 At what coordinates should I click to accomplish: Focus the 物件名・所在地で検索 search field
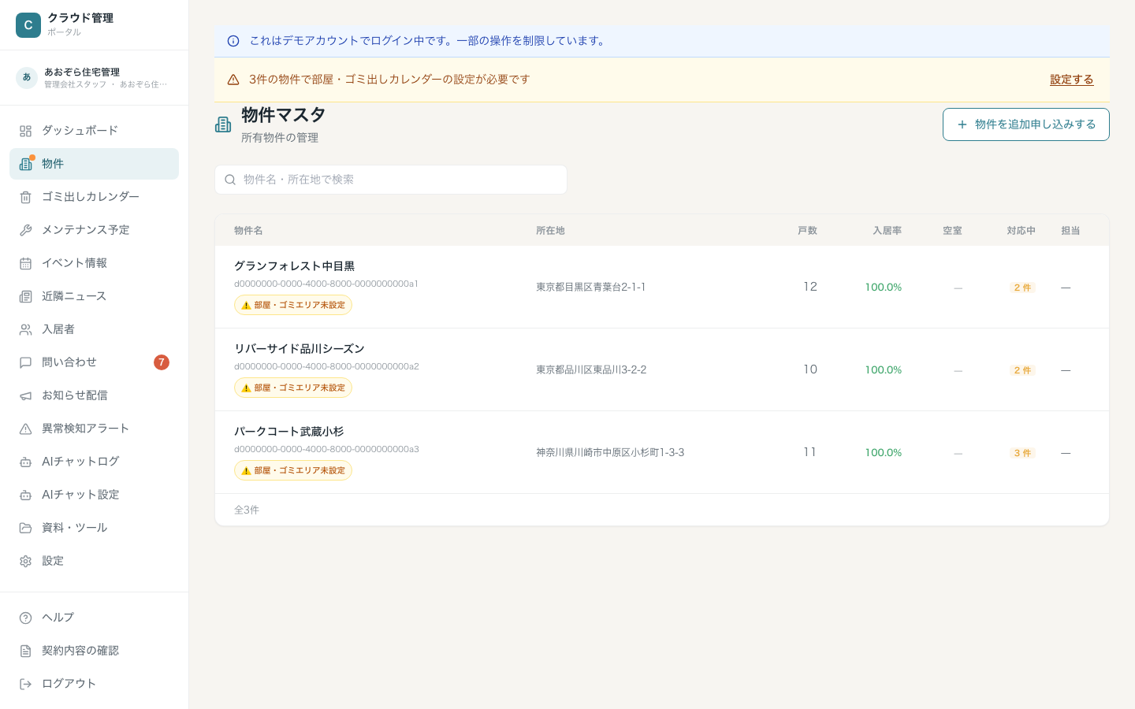(391, 180)
